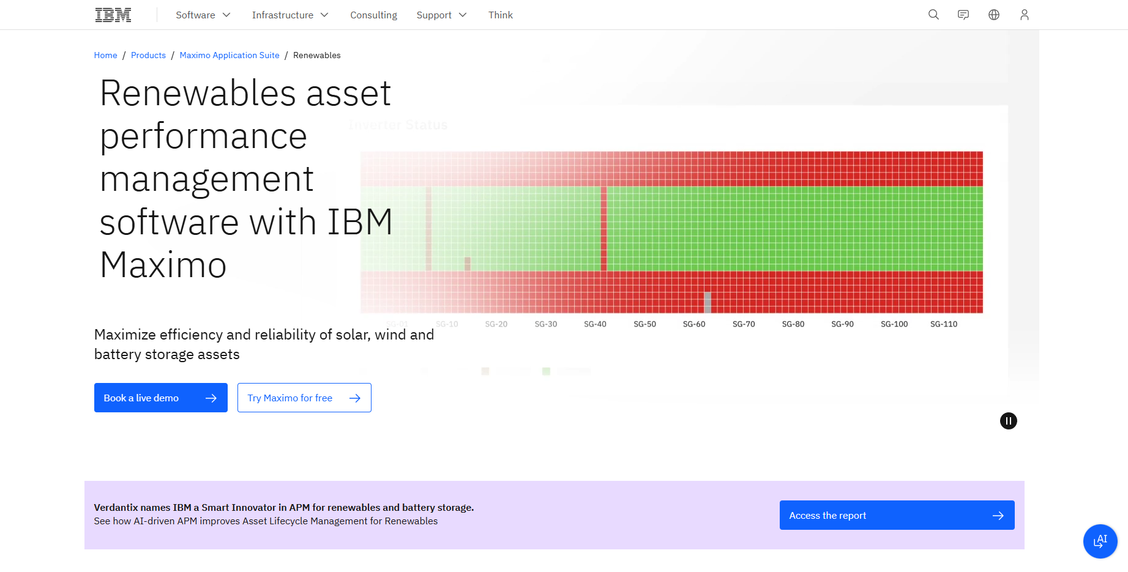The height and width of the screenshot is (572, 1128).
Task: Click the SG-80 axis label
Action: coord(793,324)
